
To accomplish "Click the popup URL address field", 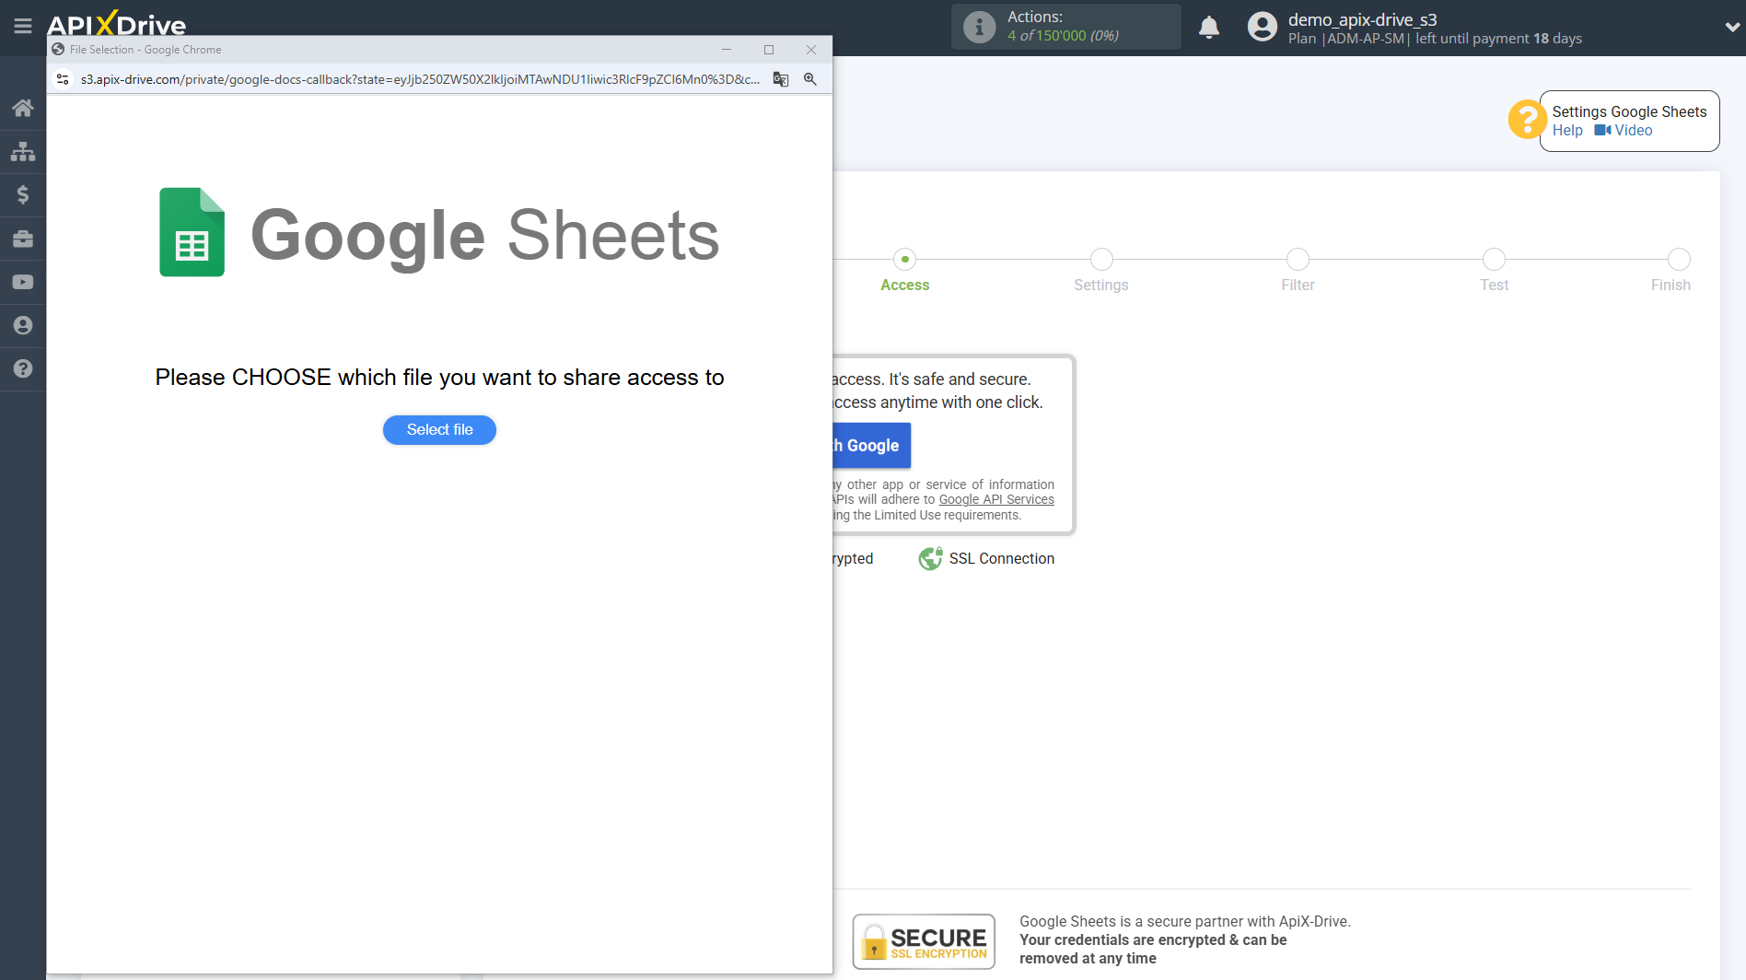I will 420,79.
